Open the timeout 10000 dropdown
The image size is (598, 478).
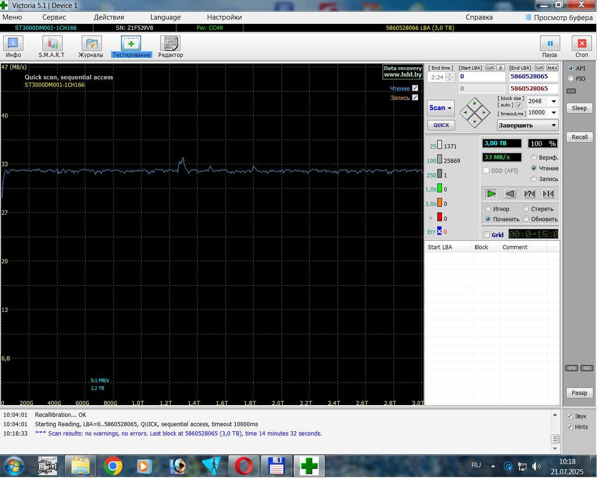pos(554,112)
